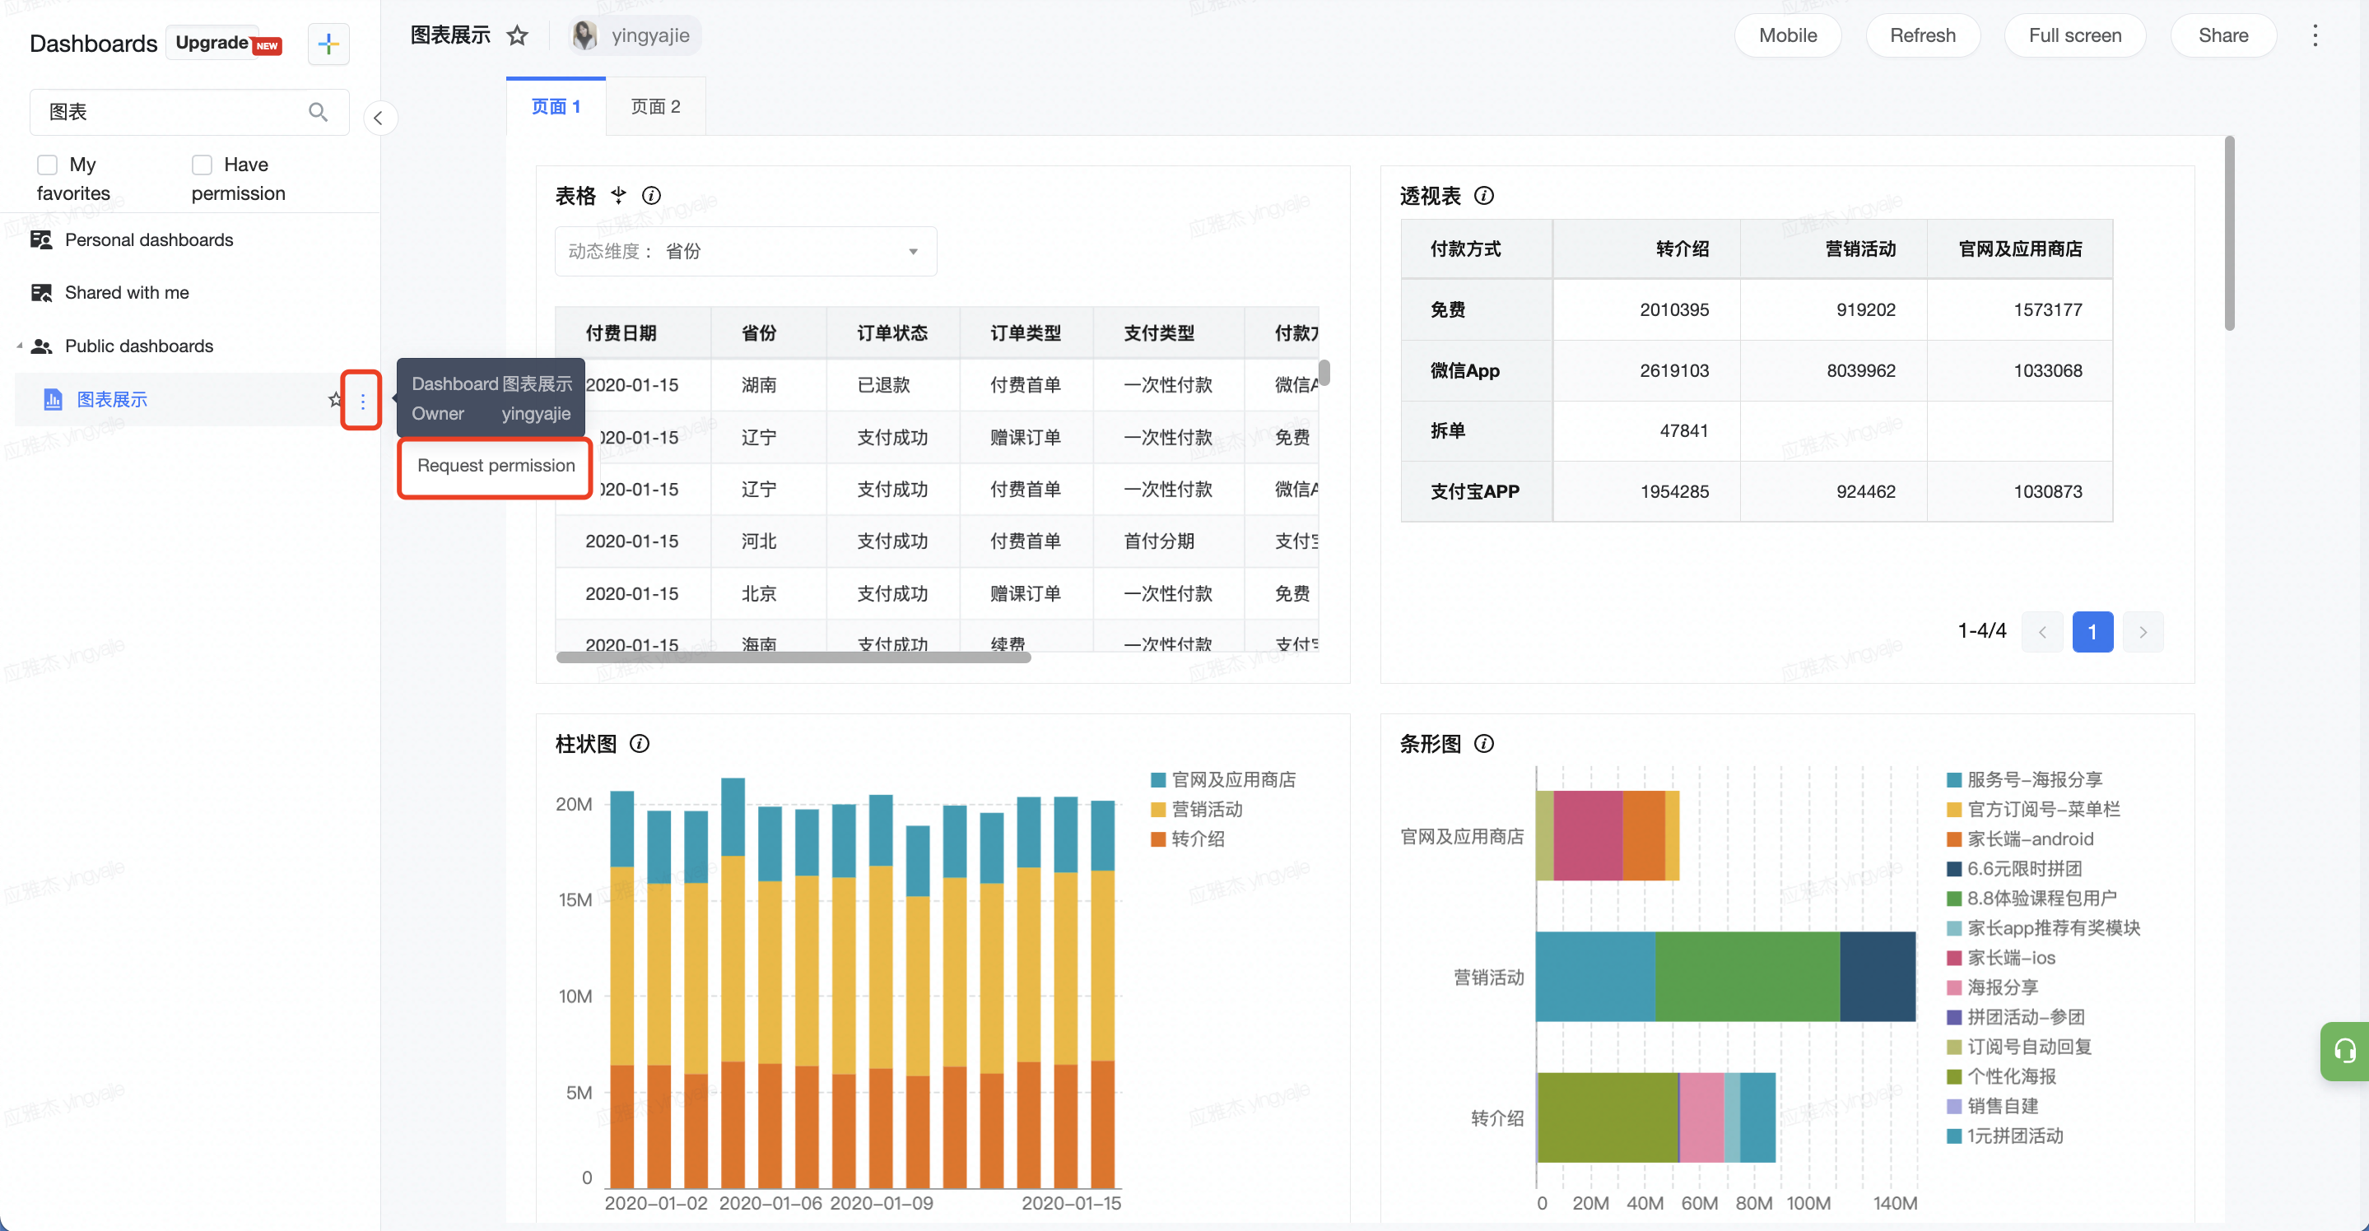Select Request permission menu item
This screenshot has width=2369, height=1231.
496,465
